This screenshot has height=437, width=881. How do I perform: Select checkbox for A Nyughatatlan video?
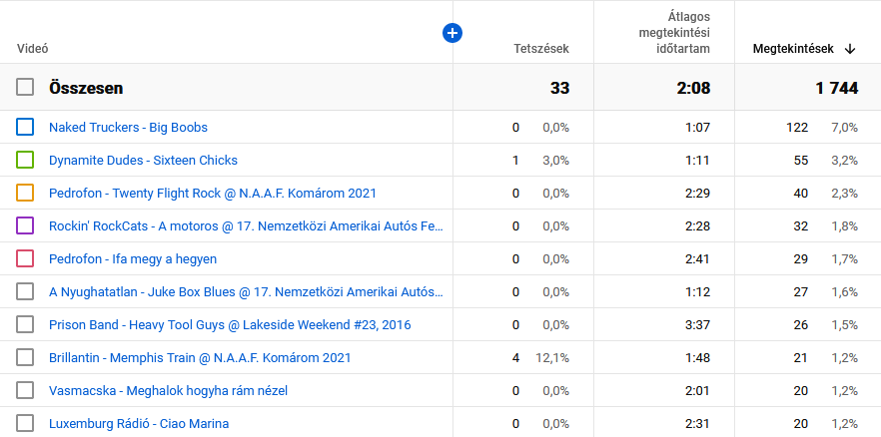tap(25, 291)
